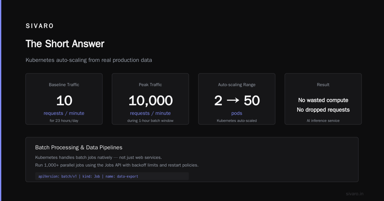The image size is (384, 201).
Task: Click the 10,000 peak value
Action: [x=150, y=100]
